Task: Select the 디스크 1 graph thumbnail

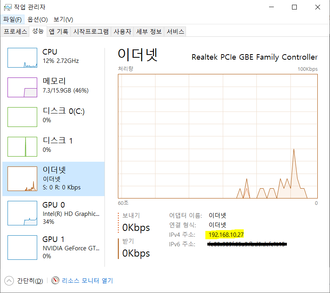Action: [22, 147]
